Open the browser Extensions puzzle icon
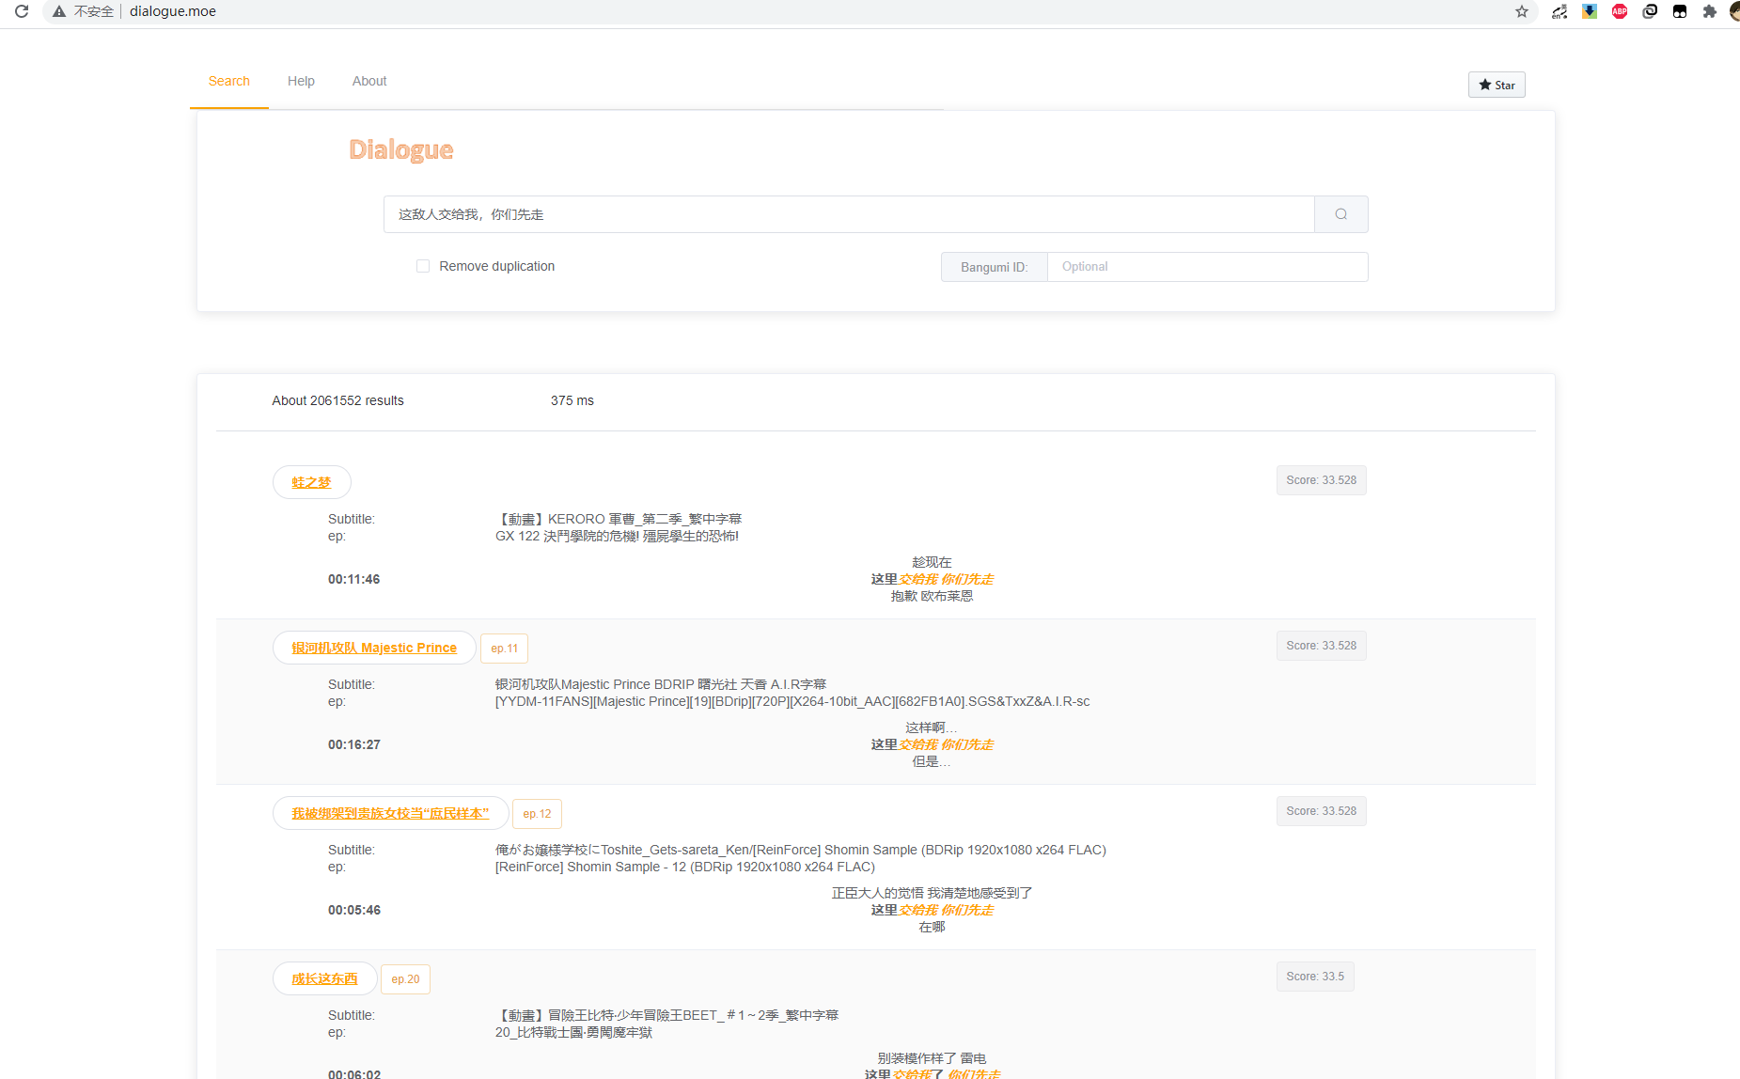This screenshot has width=1740, height=1079. point(1710,11)
